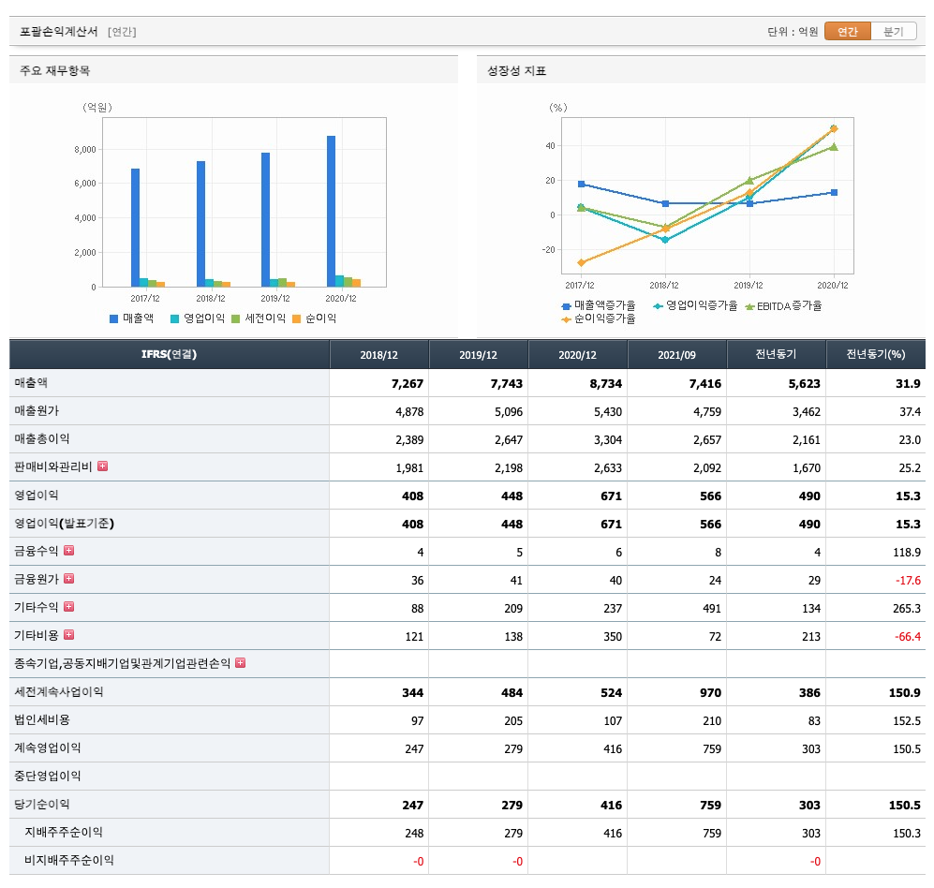This screenshot has height=888, width=934.
Task: Click the 지배주주순이익 row label
Action: 64,832
